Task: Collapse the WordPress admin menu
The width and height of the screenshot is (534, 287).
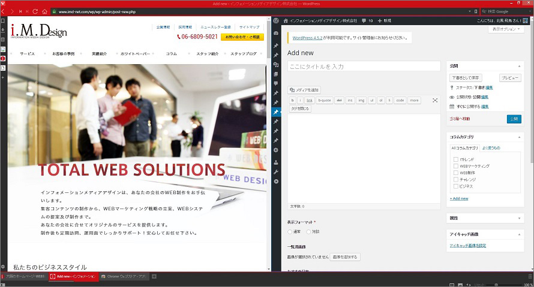Action: click(276, 182)
